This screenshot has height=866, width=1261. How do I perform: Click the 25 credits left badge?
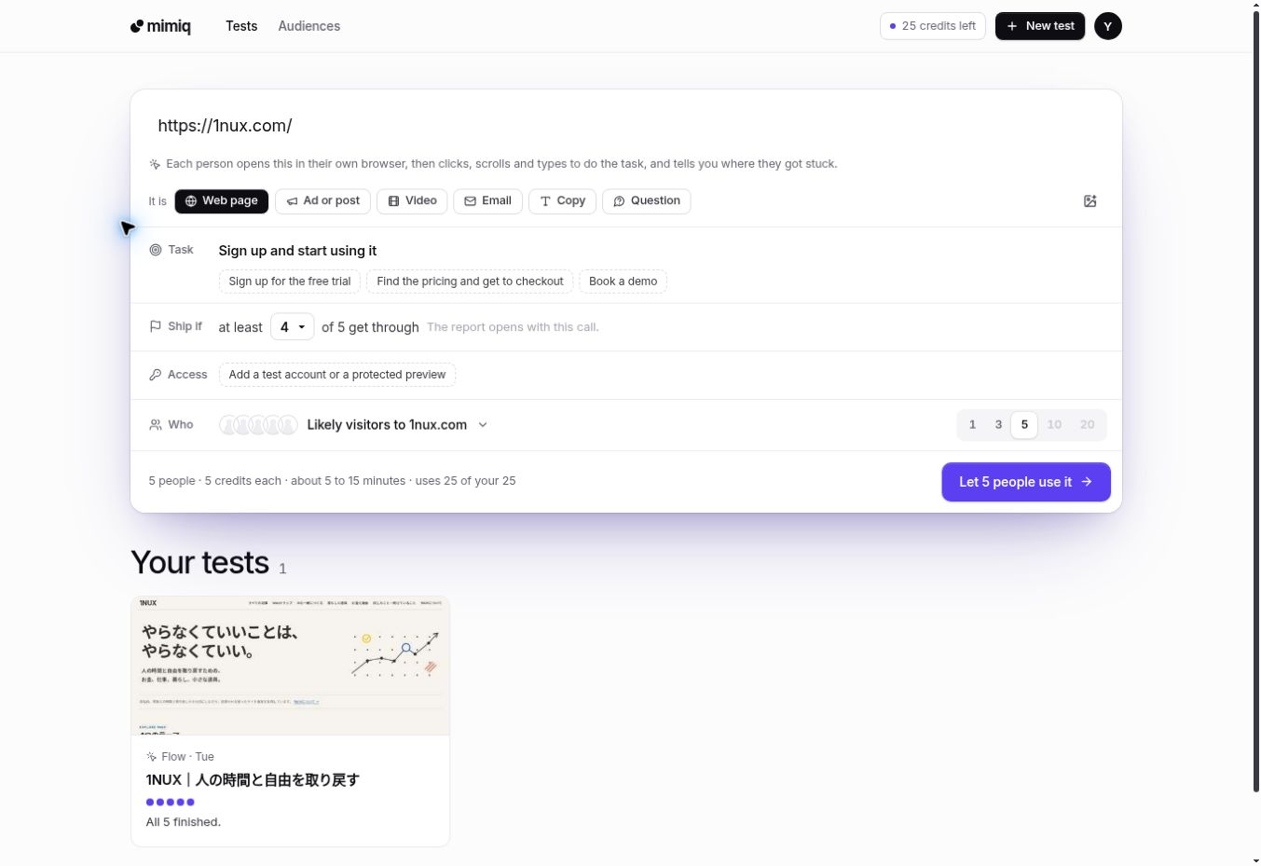coord(932,26)
